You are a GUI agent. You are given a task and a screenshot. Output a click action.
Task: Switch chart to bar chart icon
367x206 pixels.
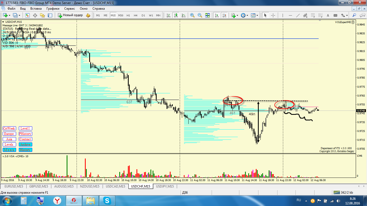169,15
